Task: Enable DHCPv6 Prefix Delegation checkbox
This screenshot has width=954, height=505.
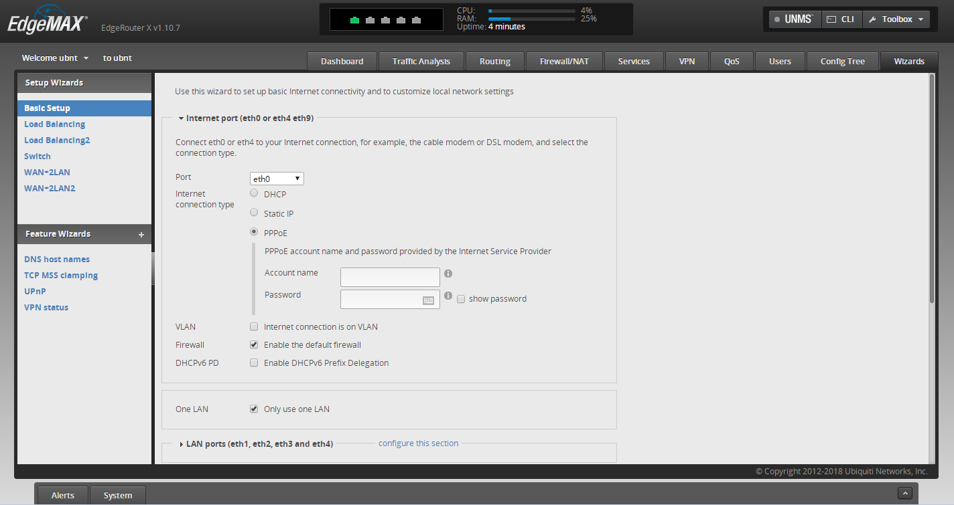Action: [254, 363]
